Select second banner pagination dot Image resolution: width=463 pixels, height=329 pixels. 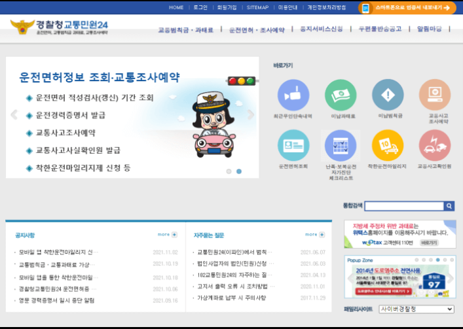point(239,171)
